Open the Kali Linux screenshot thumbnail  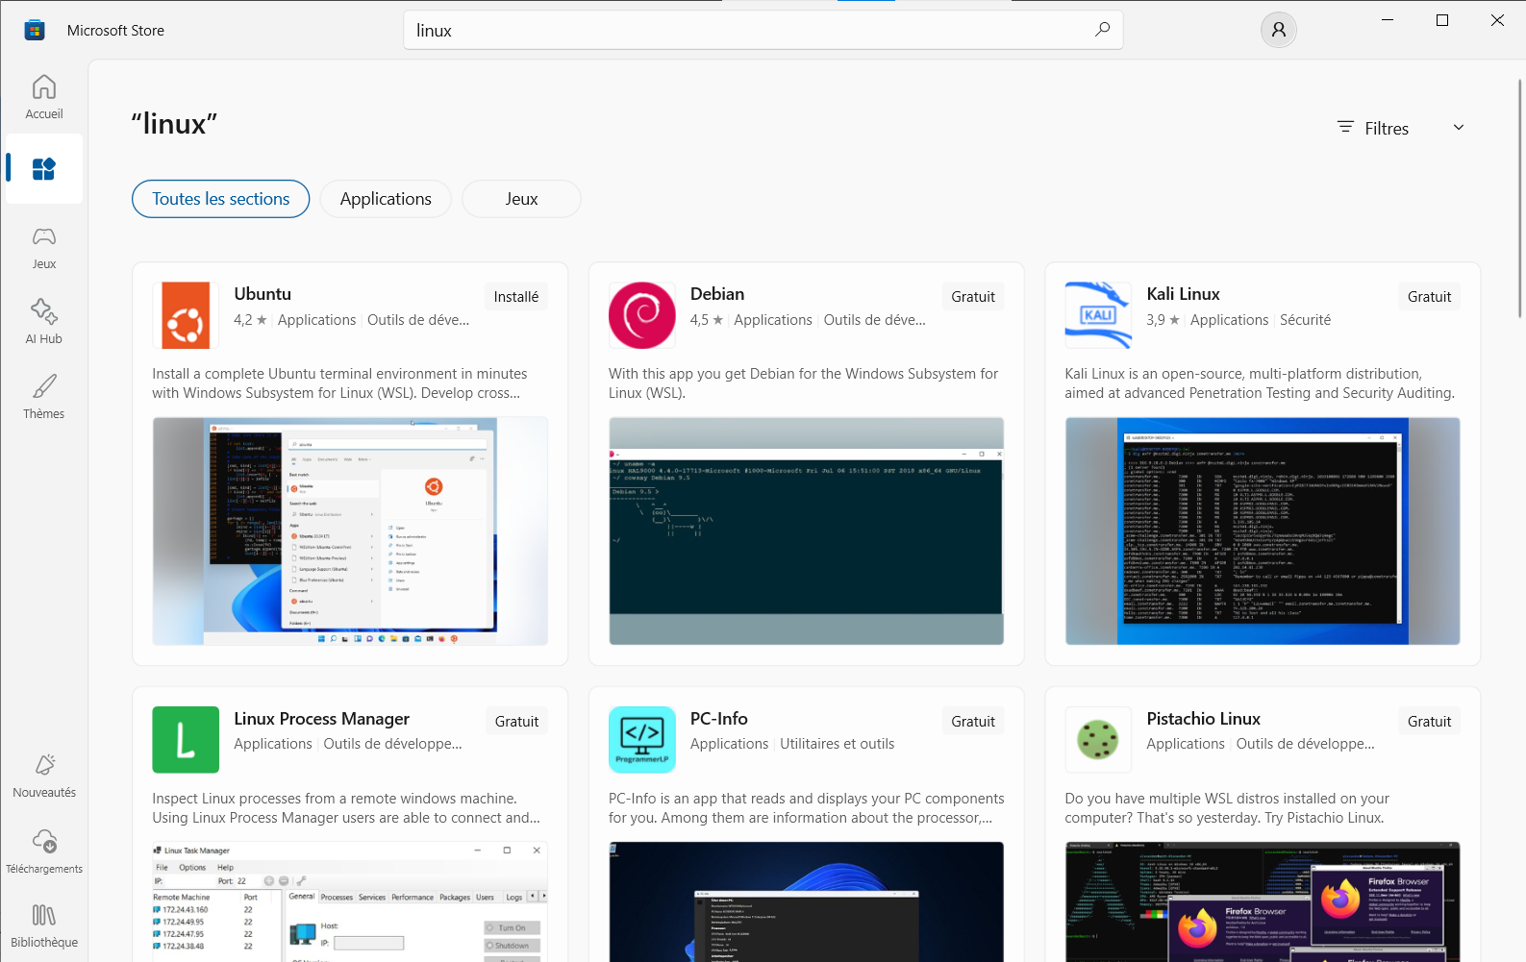click(x=1263, y=531)
